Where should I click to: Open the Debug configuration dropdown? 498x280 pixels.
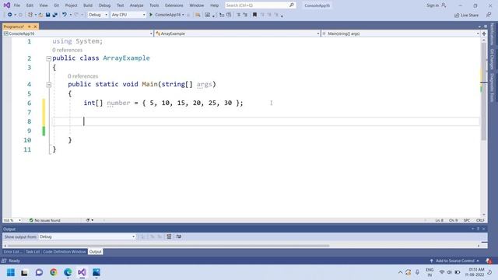click(x=98, y=15)
